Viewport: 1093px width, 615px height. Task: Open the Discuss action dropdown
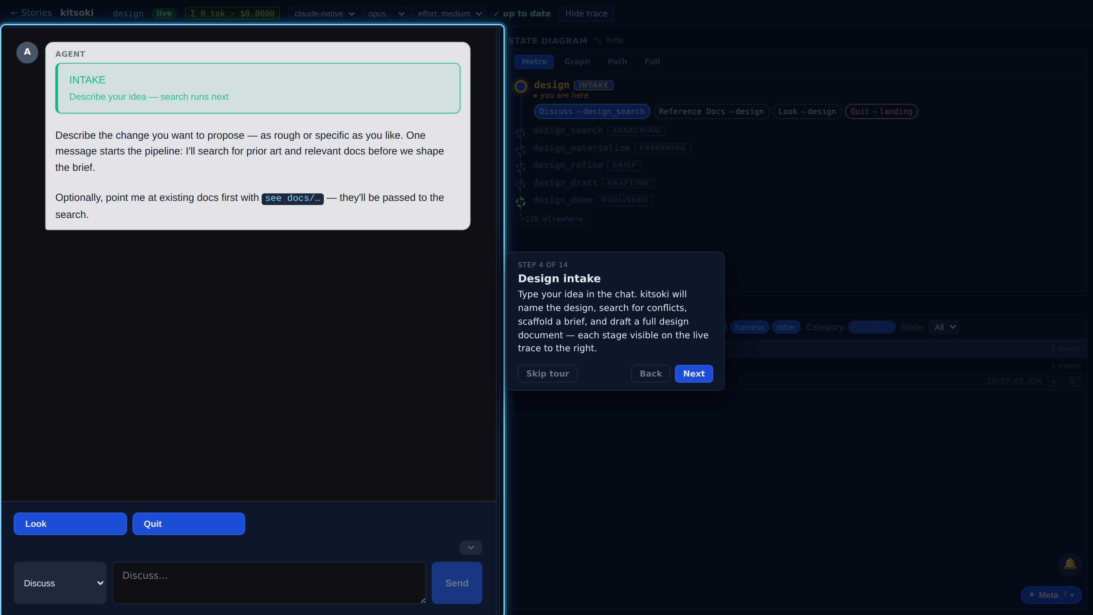60,583
